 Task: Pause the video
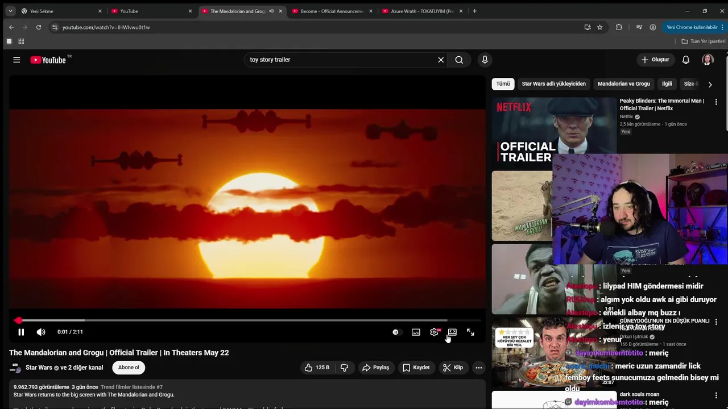(x=21, y=332)
